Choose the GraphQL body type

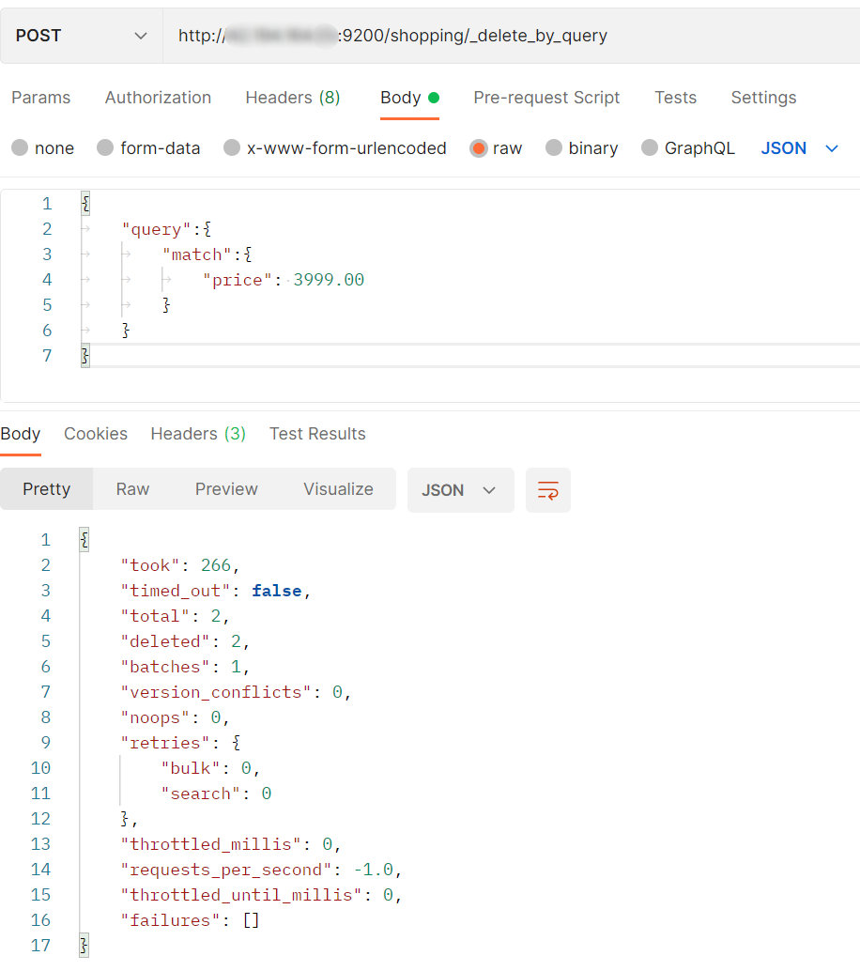point(650,148)
